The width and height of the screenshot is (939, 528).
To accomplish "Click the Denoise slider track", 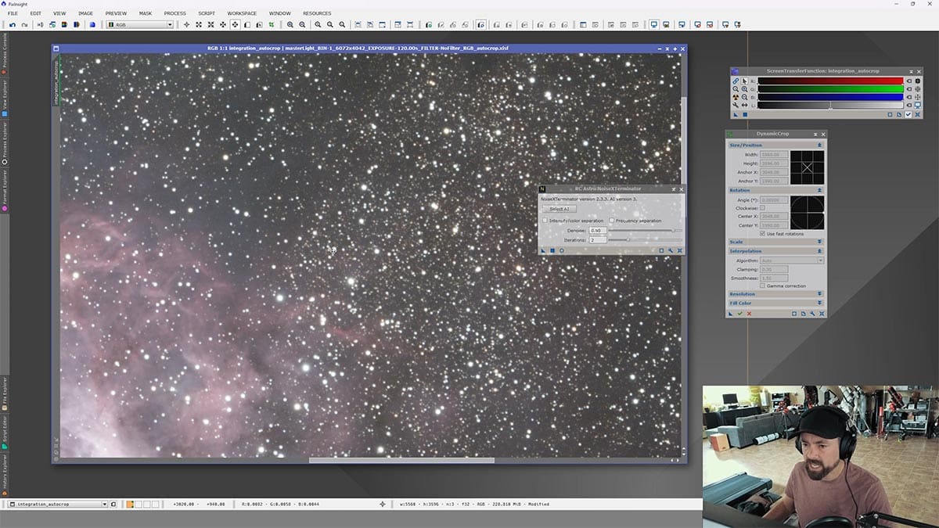I will [642, 231].
